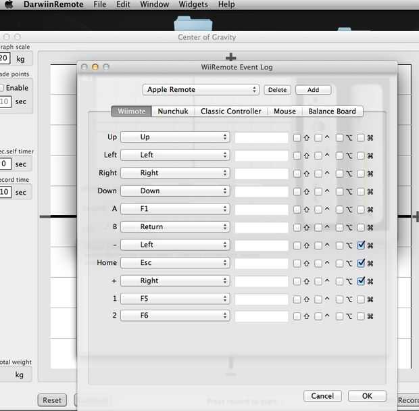The width and height of the screenshot is (419, 411).
Task: Enable Shift modifier for the Up row
Action: tap(297, 138)
